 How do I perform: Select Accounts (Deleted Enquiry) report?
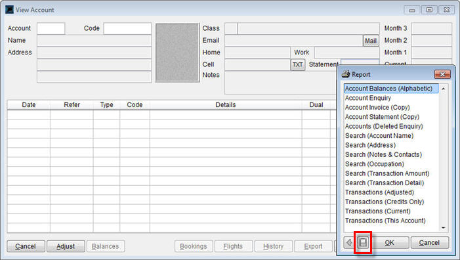click(391, 126)
